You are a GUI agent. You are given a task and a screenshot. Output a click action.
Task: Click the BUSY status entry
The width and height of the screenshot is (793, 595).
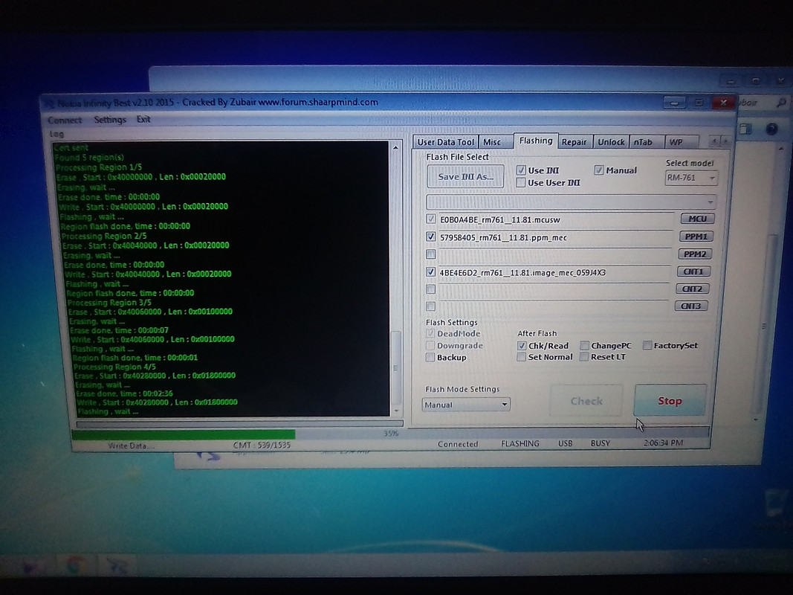(x=601, y=443)
